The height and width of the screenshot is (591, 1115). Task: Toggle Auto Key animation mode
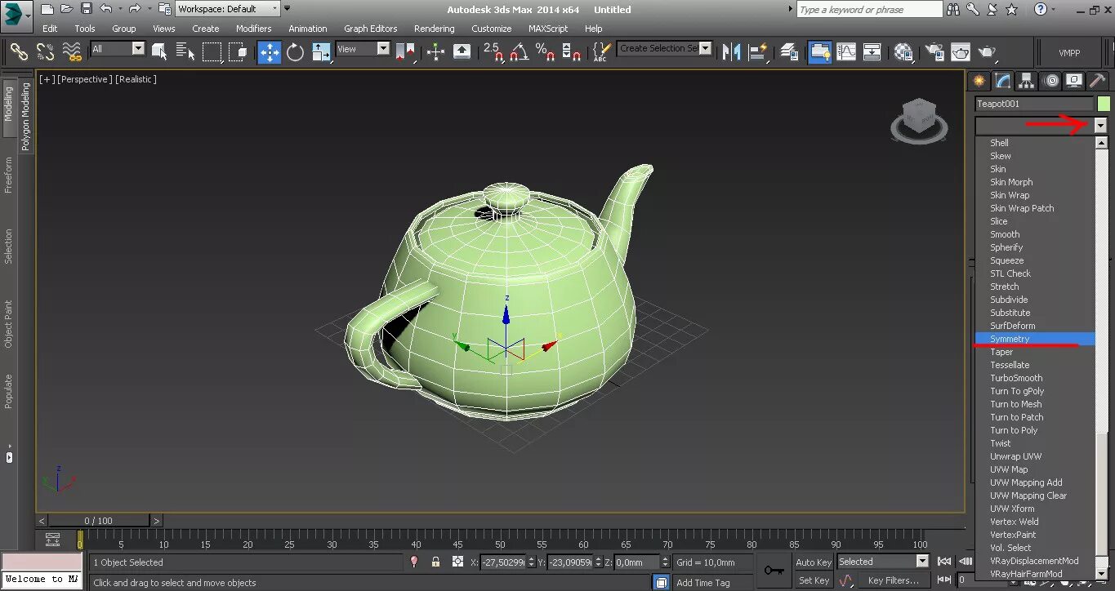point(813,562)
